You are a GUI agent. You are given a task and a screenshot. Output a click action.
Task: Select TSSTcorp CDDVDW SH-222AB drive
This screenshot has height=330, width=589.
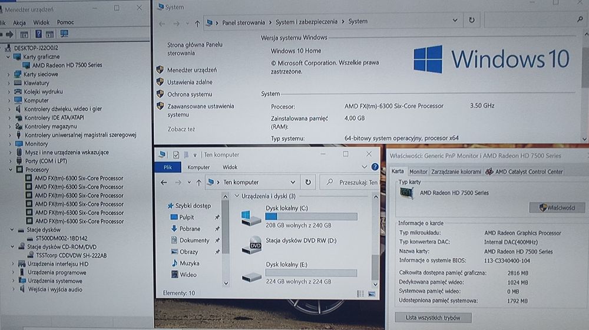[x=71, y=256]
